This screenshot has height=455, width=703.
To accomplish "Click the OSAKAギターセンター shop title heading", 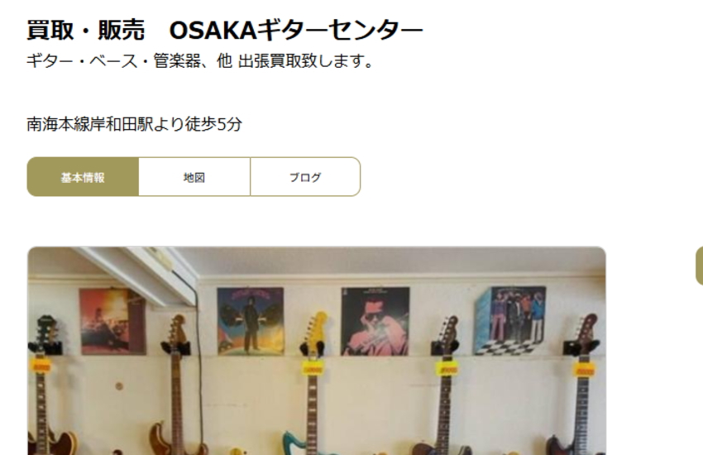I will [x=225, y=31].
